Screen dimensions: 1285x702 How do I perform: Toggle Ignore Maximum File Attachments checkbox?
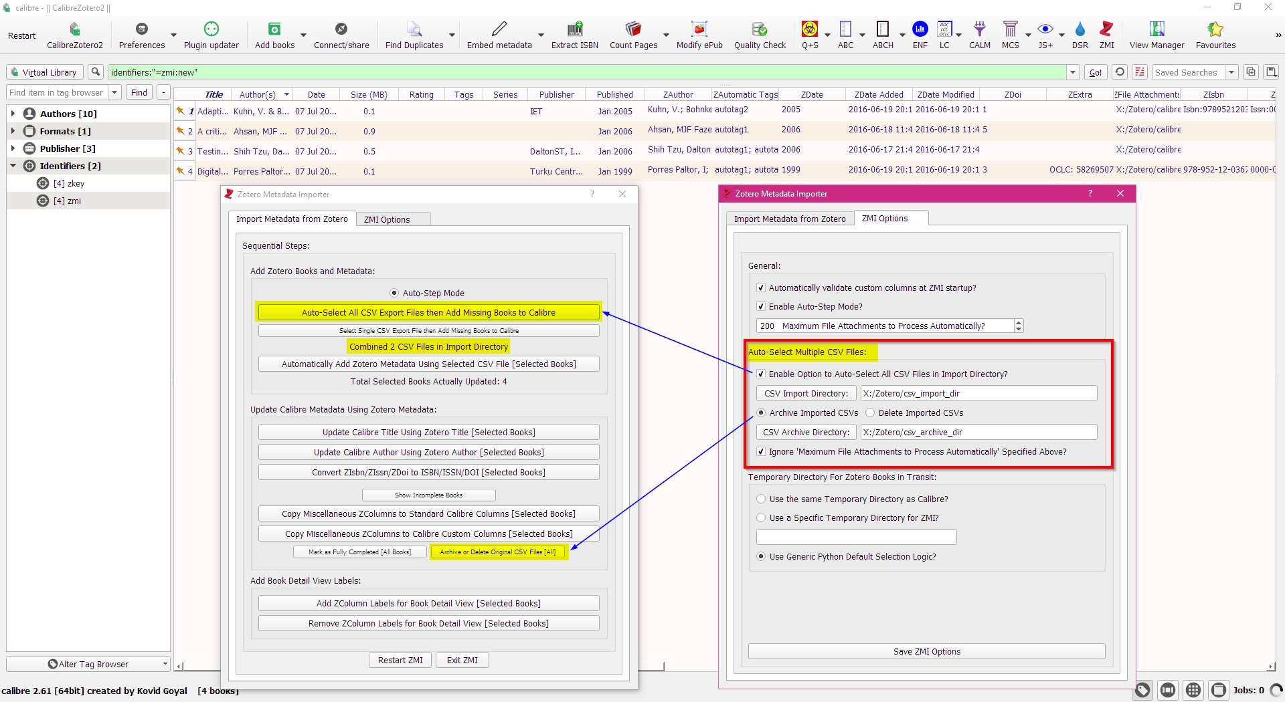(x=761, y=452)
